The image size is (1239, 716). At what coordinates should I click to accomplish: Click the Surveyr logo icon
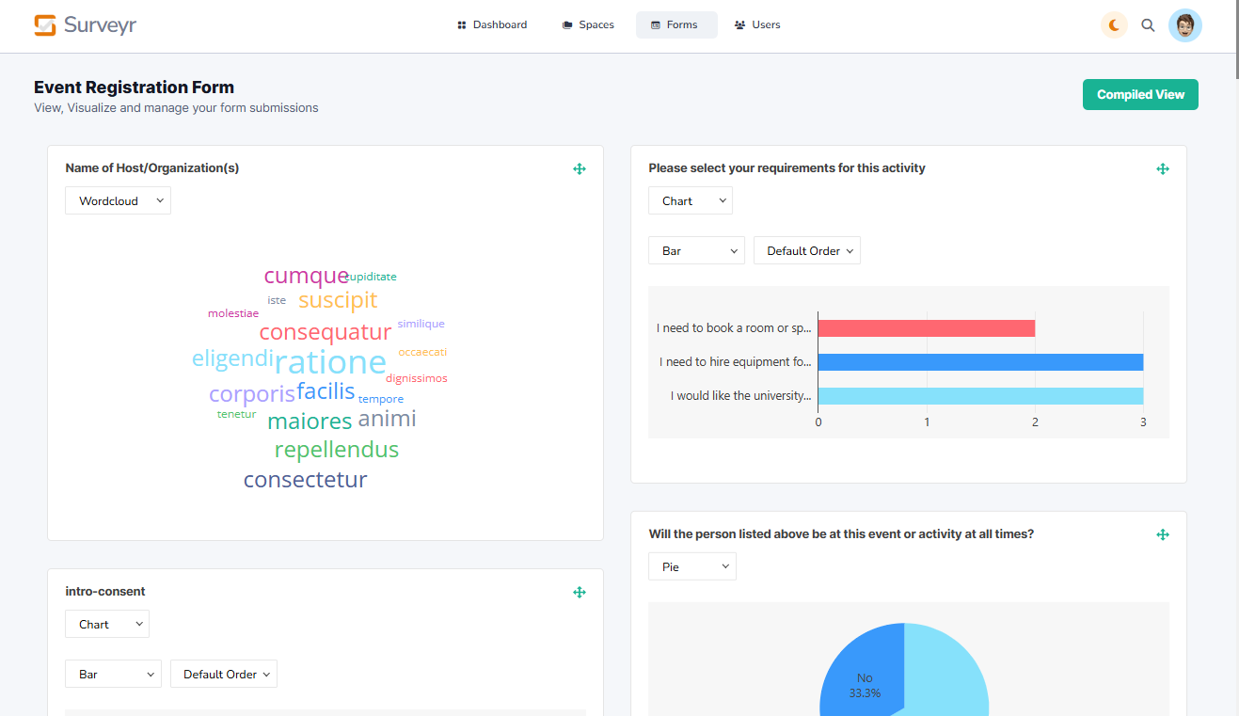point(45,25)
